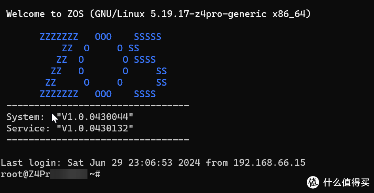Click the System version V1.0.0430044 value

pyautogui.click(x=95, y=117)
